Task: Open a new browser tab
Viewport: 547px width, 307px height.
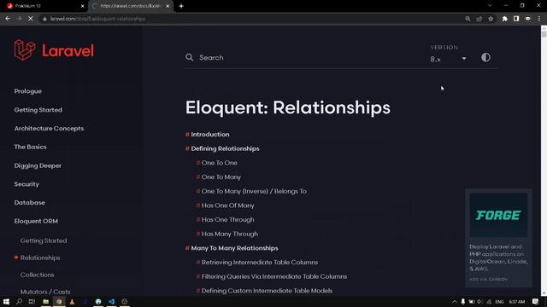Action: (x=181, y=6)
